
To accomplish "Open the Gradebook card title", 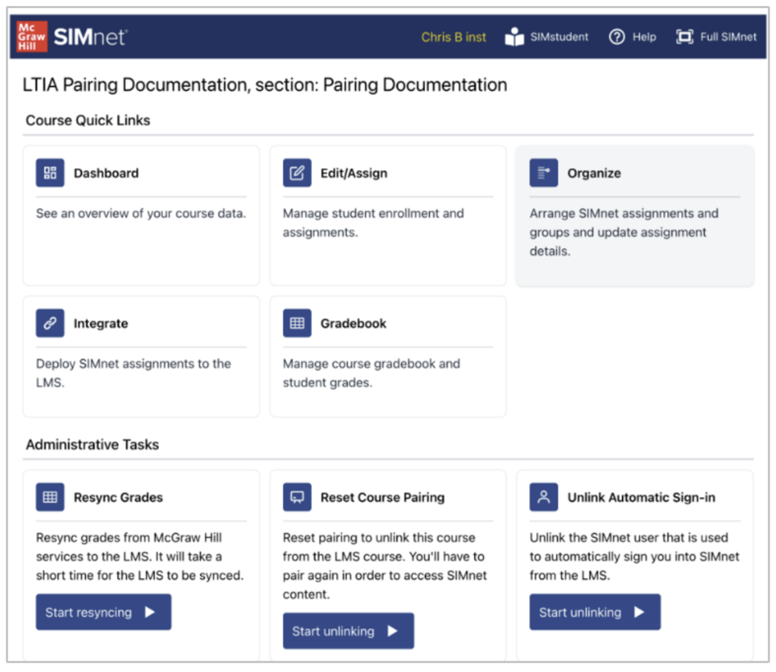I will click(353, 323).
